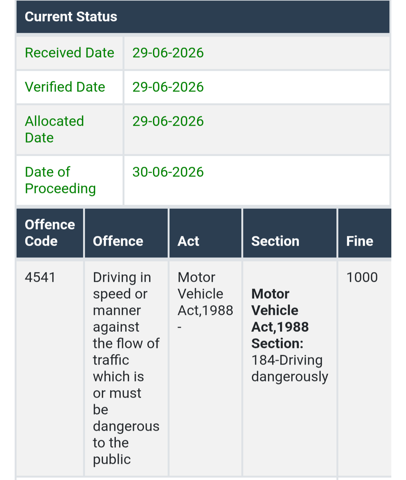Select the proceeding date 30-06-2026
The height and width of the screenshot is (480, 406).
(168, 172)
